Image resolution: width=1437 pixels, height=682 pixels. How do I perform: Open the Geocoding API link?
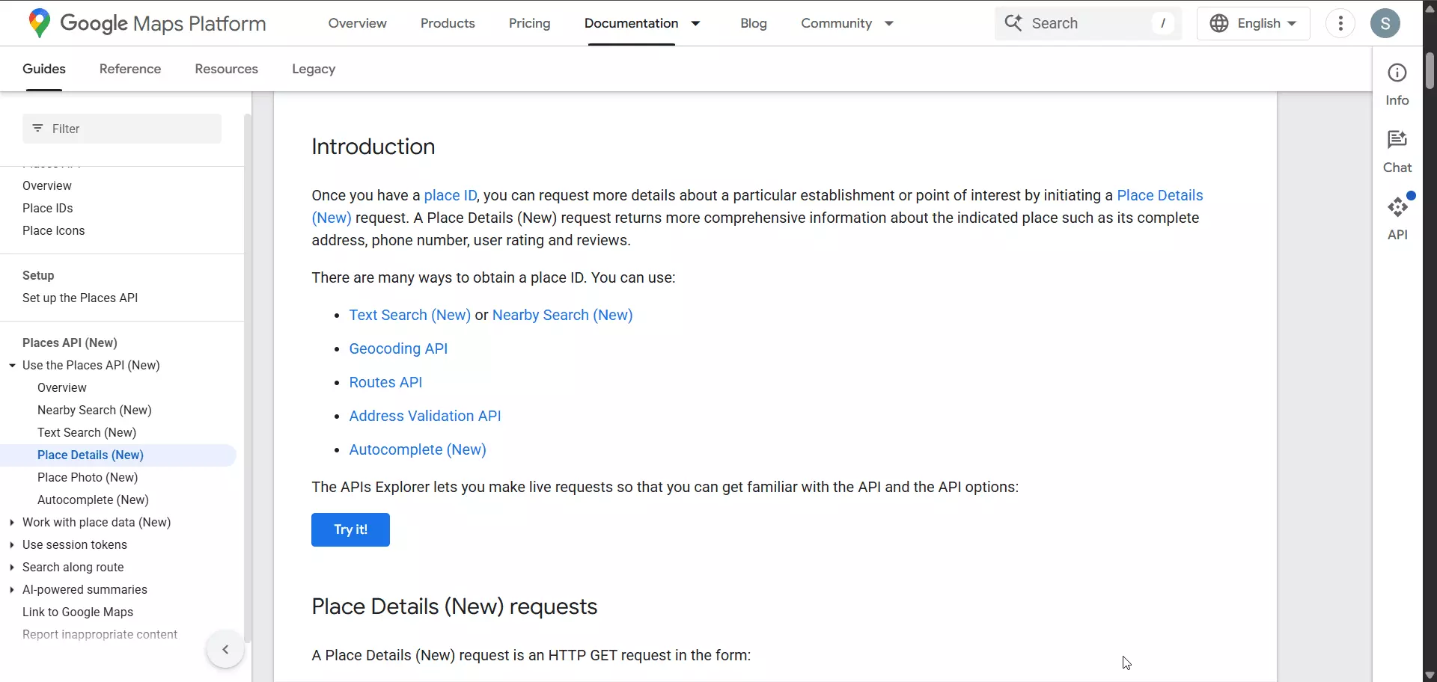397,348
